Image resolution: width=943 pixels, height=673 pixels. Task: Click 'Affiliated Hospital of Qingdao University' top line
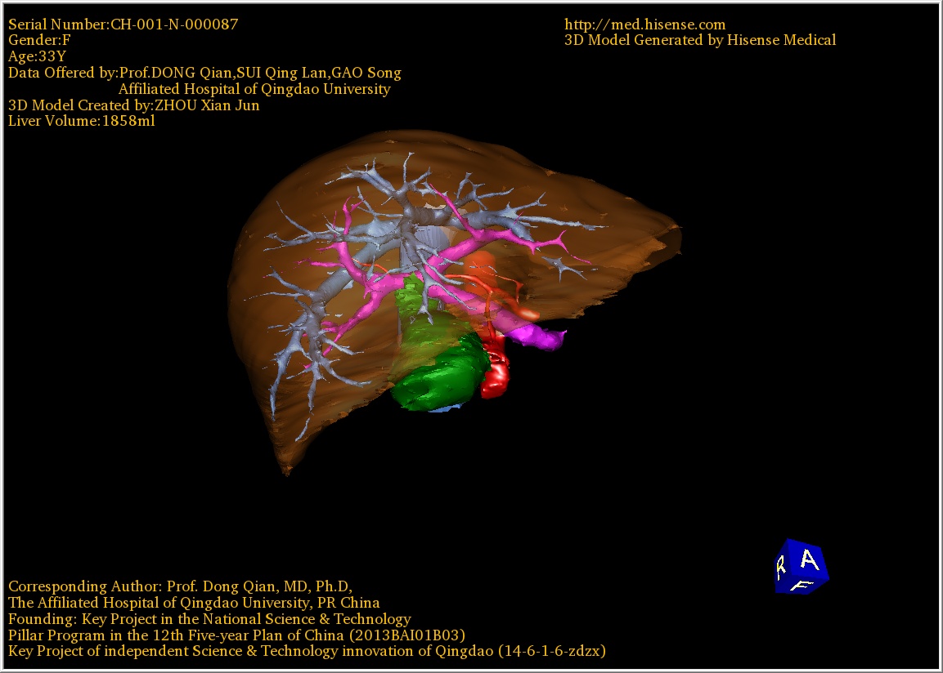[x=254, y=89]
